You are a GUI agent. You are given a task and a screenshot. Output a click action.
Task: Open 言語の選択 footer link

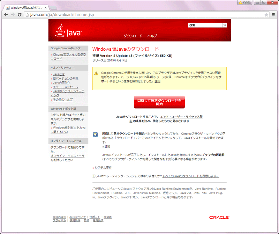tap(59, 217)
